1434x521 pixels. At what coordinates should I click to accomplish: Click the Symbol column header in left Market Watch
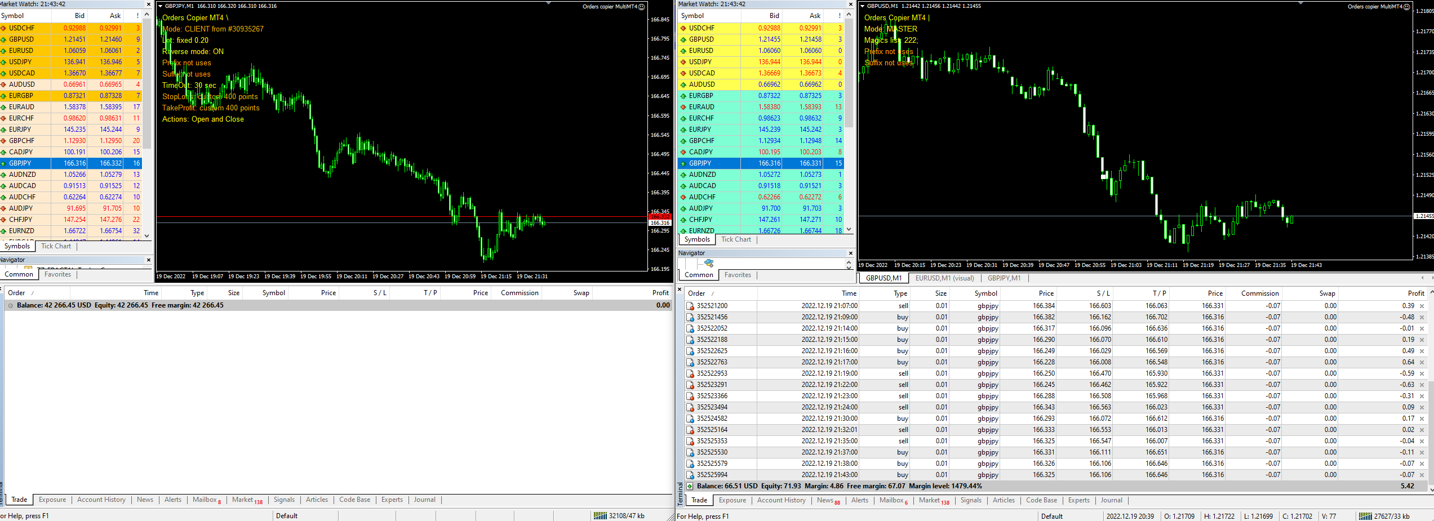(x=25, y=16)
